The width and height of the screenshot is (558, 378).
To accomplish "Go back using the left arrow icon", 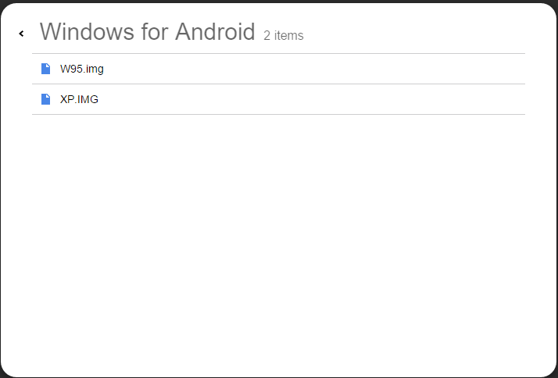I will tap(21, 34).
